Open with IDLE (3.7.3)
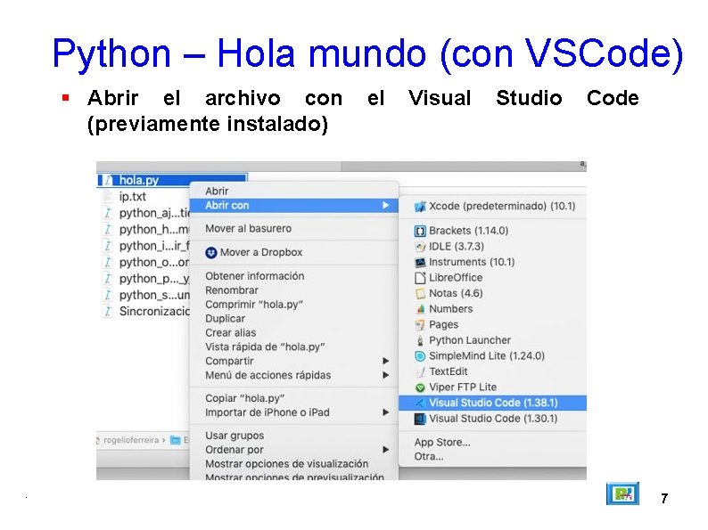The height and width of the screenshot is (530, 708). pyautogui.click(x=492, y=247)
